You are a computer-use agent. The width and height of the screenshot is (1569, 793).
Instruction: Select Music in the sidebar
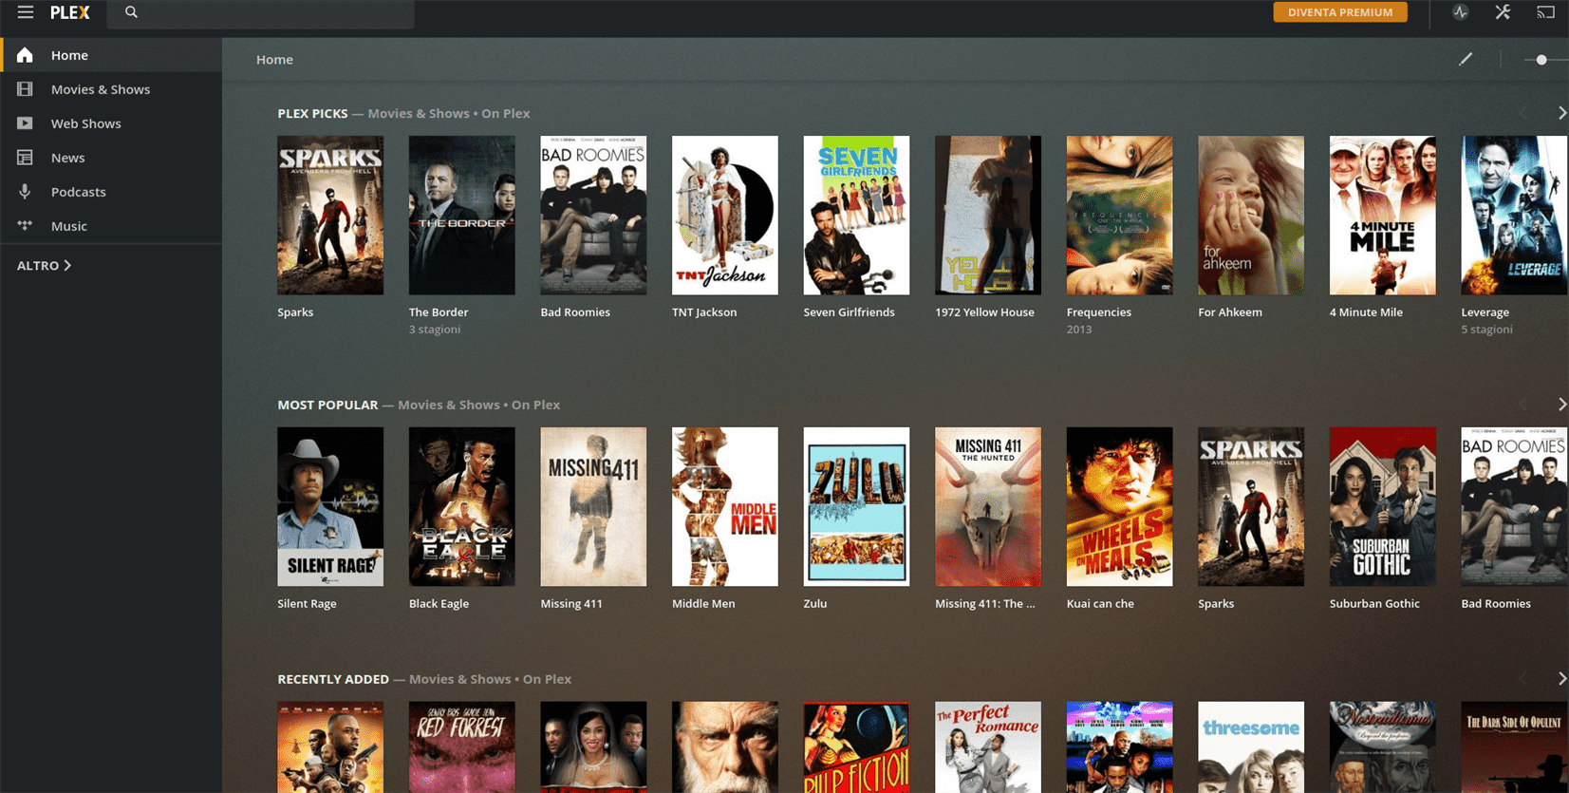click(68, 226)
